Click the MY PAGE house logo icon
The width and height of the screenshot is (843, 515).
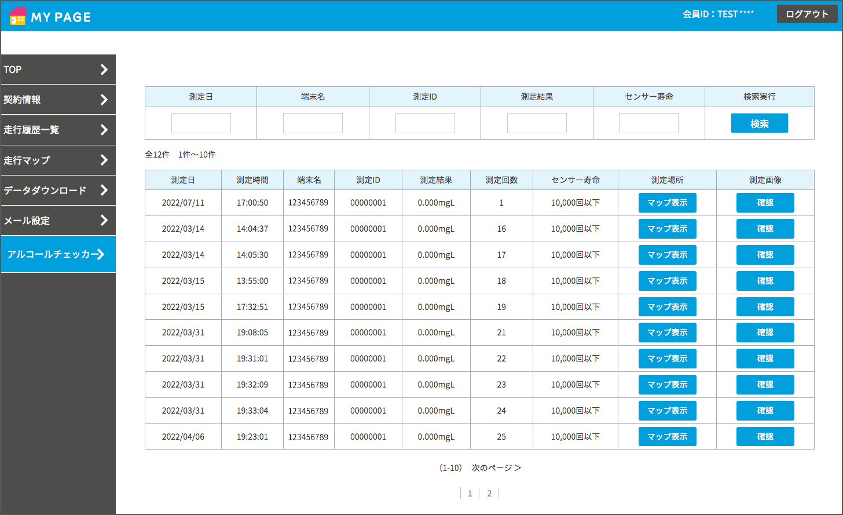coord(18,16)
